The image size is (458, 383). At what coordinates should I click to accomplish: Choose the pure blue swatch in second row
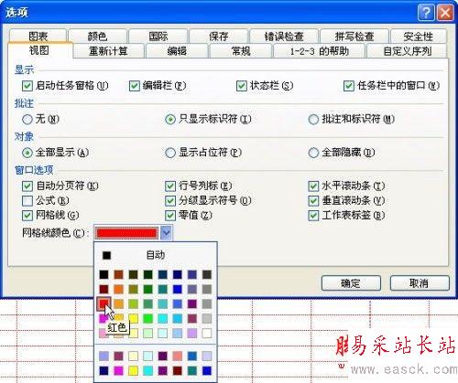[x=178, y=289]
